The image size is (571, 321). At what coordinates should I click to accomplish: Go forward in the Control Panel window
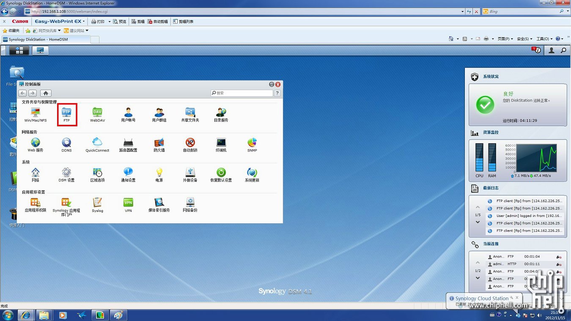33,93
